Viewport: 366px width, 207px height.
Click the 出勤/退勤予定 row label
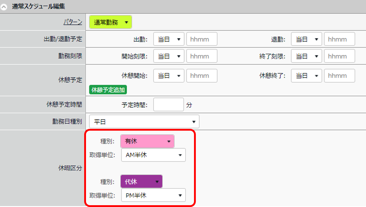tap(62, 39)
